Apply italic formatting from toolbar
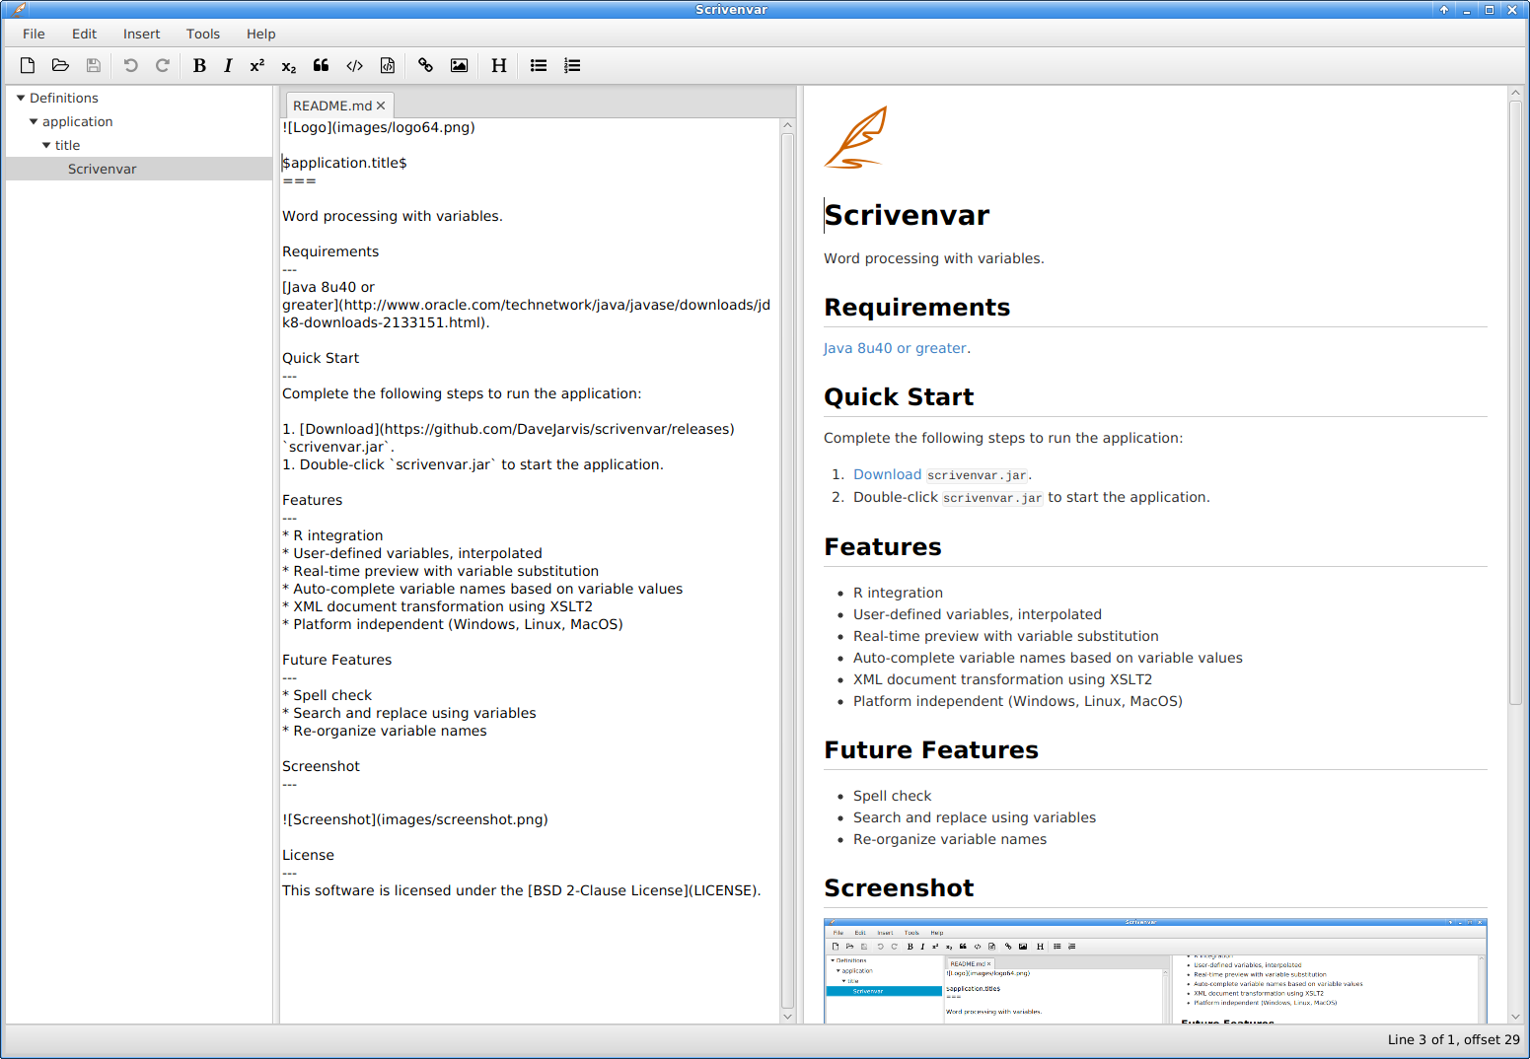Screen dimensions: 1530x1059 228,66
